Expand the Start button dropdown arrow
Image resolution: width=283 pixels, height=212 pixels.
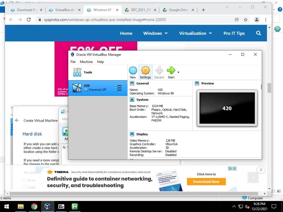tap(178, 72)
